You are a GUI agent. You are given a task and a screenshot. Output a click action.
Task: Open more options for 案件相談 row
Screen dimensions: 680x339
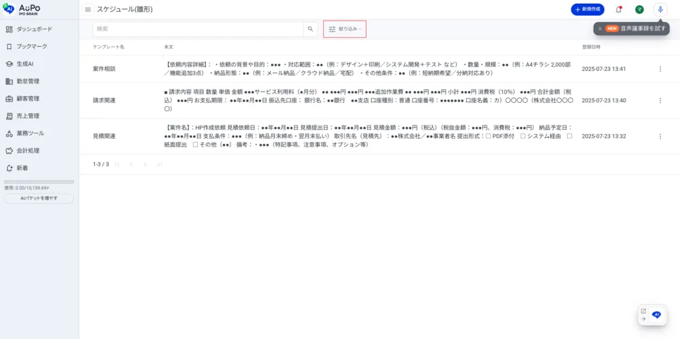click(660, 69)
